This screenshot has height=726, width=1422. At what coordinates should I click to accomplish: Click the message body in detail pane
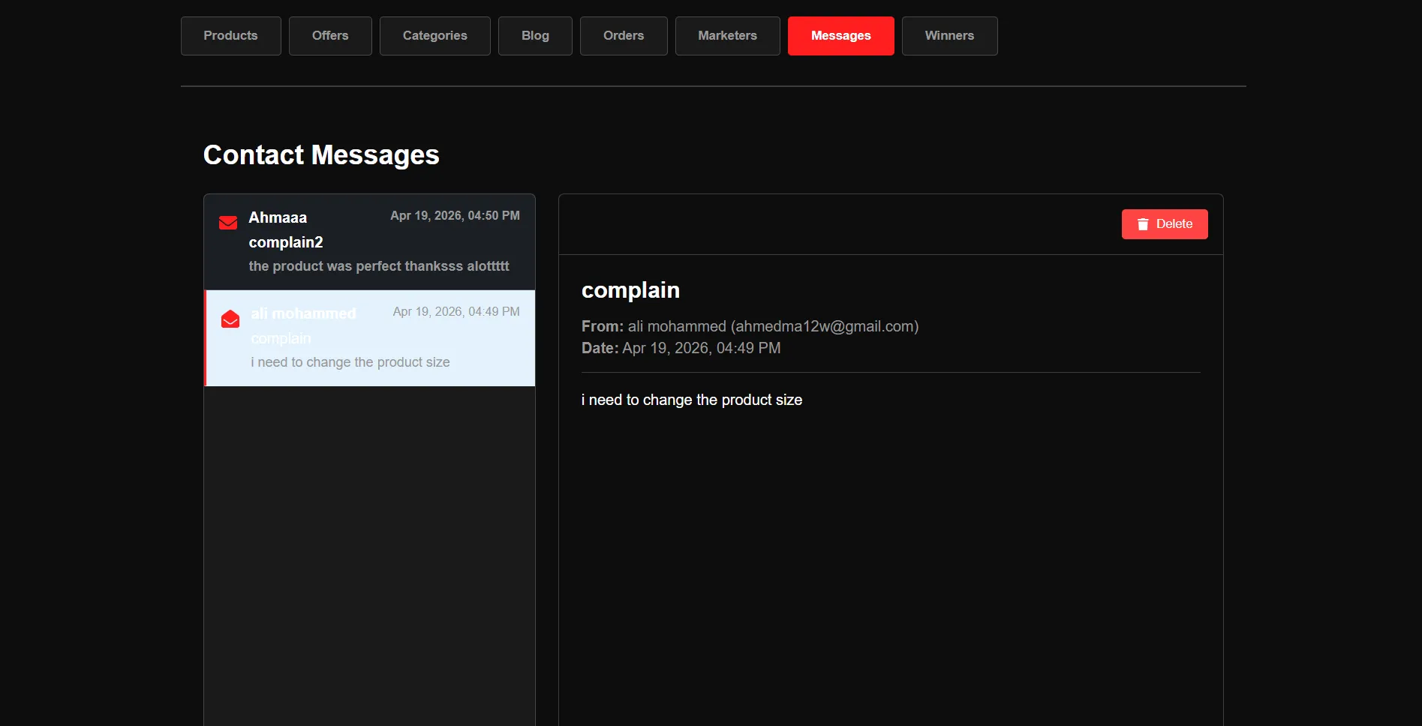tap(692, 400)
